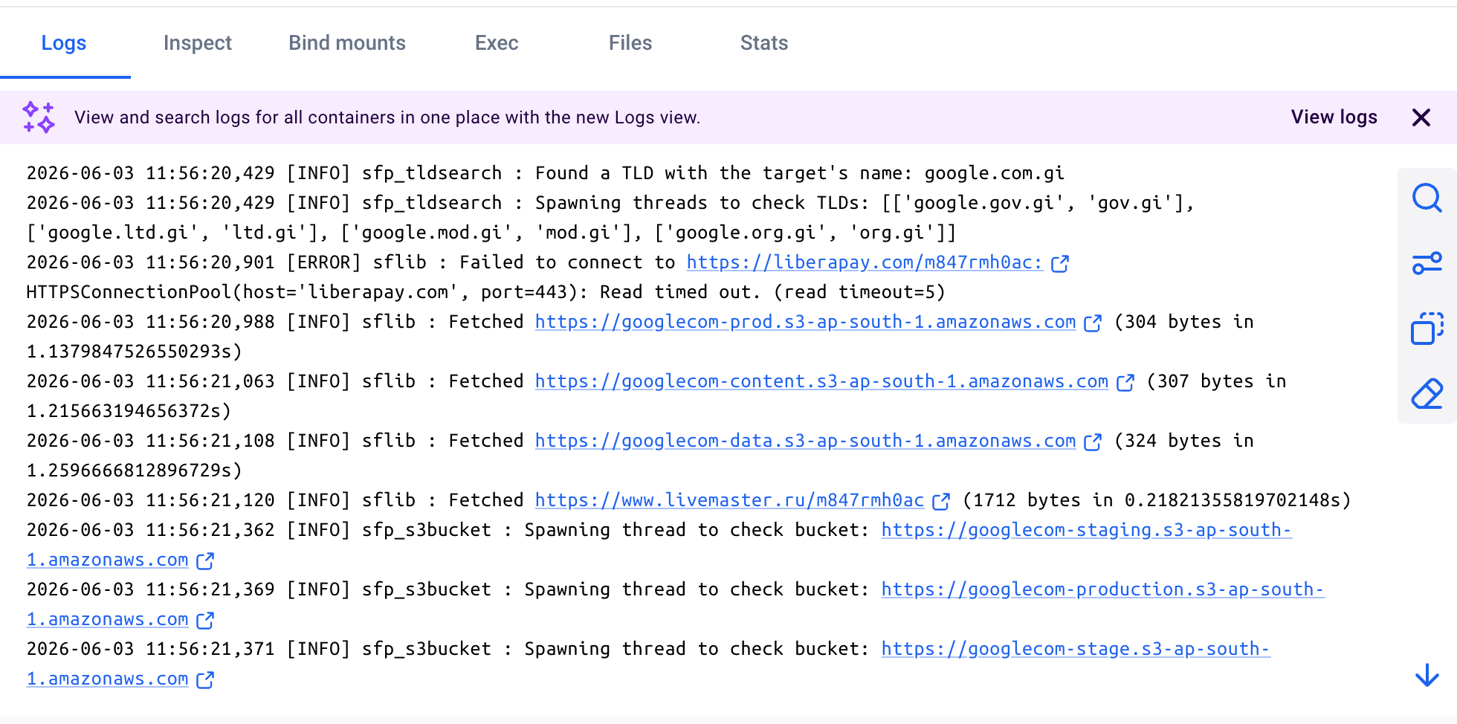Open the Exec tab
Screen dimensions: 1457x724
497,43
